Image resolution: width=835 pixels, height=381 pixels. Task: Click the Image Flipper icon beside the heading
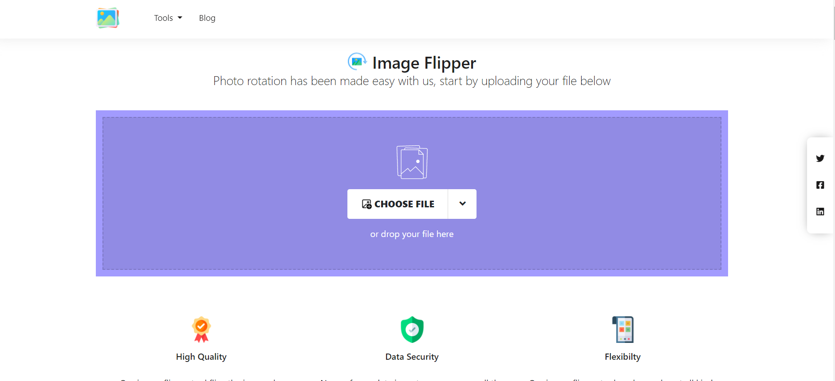click(x=357, y=62)
